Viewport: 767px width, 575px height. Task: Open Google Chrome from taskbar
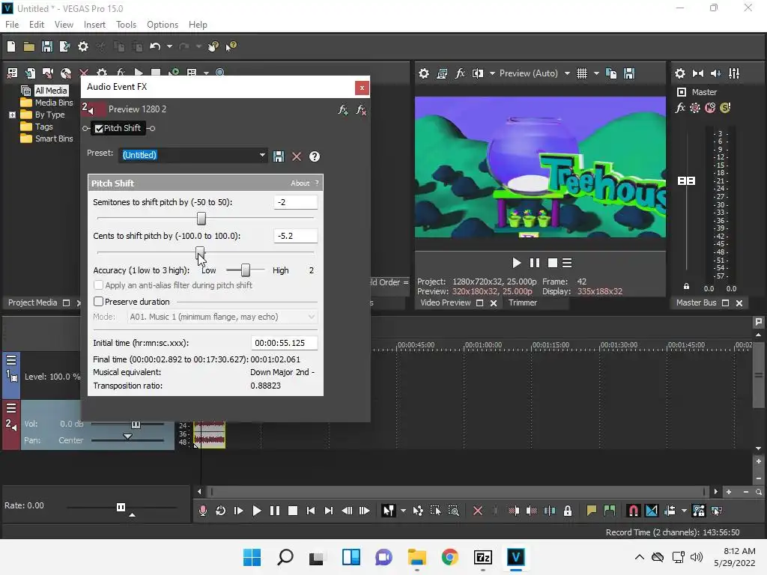coord(450,557)
